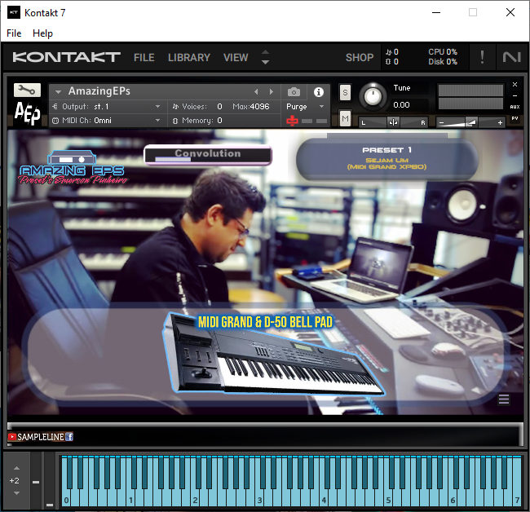Click the AEP instrument logo icon
The height and width of the screenshot is (512, 530).
point(27,113)
